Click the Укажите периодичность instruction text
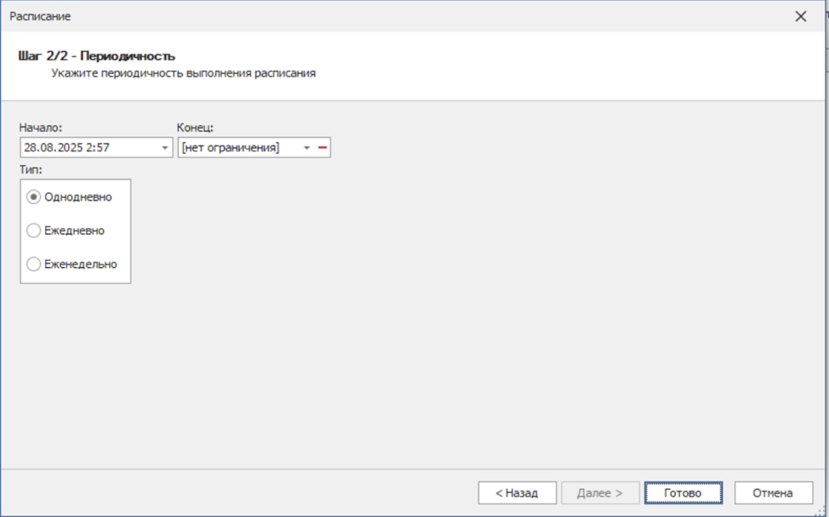 pyautogui.click(x=183, y=73)
